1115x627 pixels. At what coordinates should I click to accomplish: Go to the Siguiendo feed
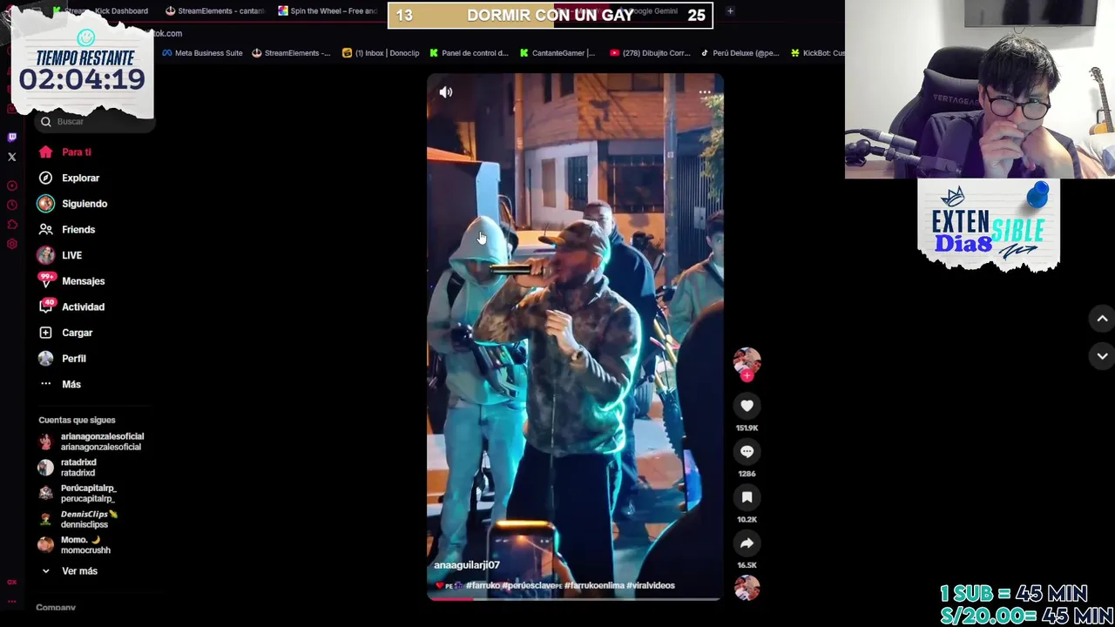tap(72, 204)
